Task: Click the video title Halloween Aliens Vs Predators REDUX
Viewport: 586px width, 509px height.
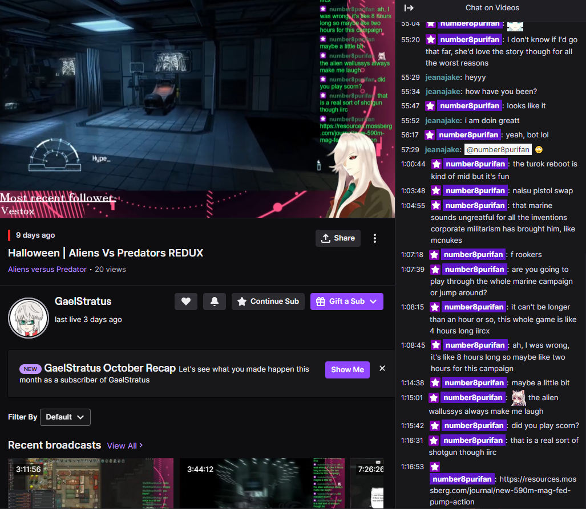Action: (x=106, y=253)
